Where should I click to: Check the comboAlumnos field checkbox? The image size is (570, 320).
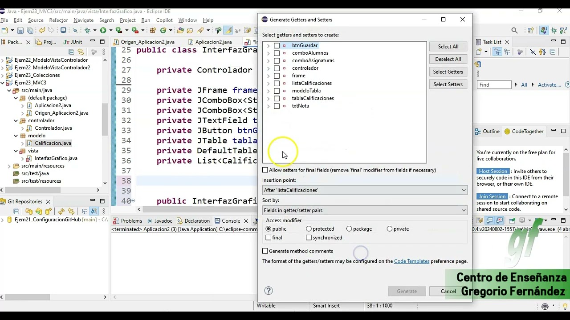277,53
